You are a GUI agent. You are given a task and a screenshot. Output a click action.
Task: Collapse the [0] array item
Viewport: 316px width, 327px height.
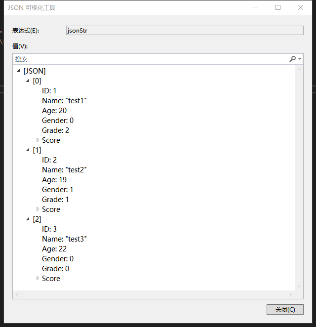click(x=28, y=81)
